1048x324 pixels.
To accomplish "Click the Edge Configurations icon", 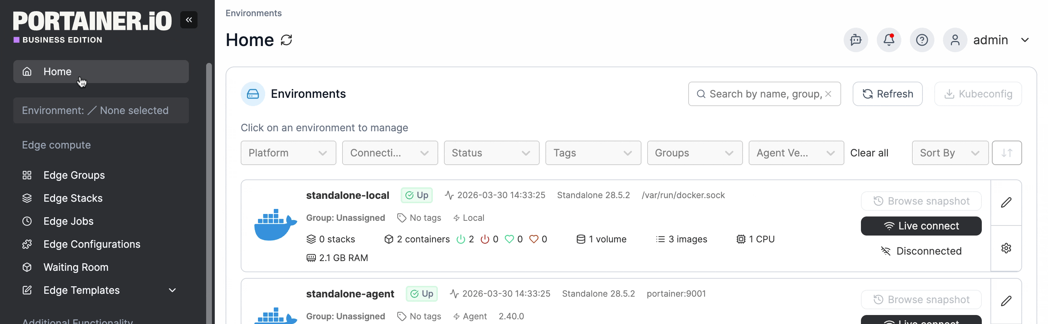I will (27, 244).
